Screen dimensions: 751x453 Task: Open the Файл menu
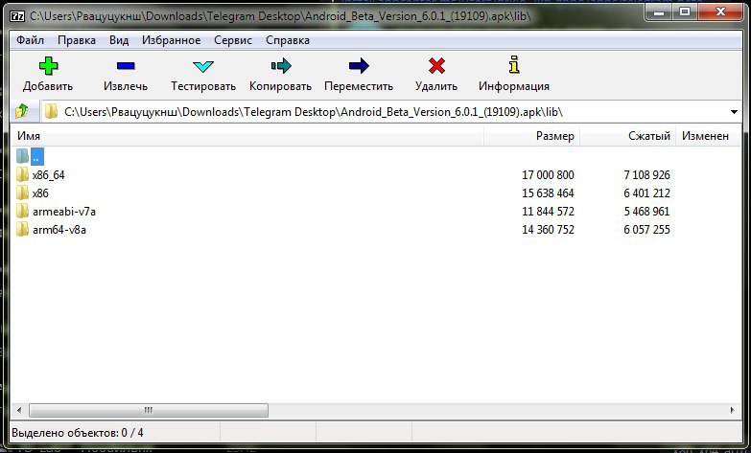coord(30,40)
